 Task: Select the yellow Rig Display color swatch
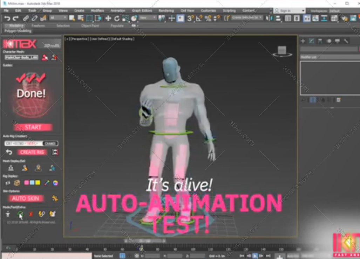tap(38, 182)
